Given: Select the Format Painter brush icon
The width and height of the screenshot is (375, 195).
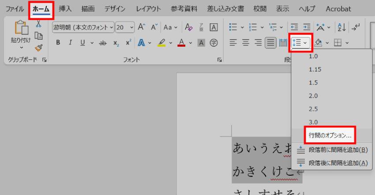Looking at the screenshot, I should (38, 48).
